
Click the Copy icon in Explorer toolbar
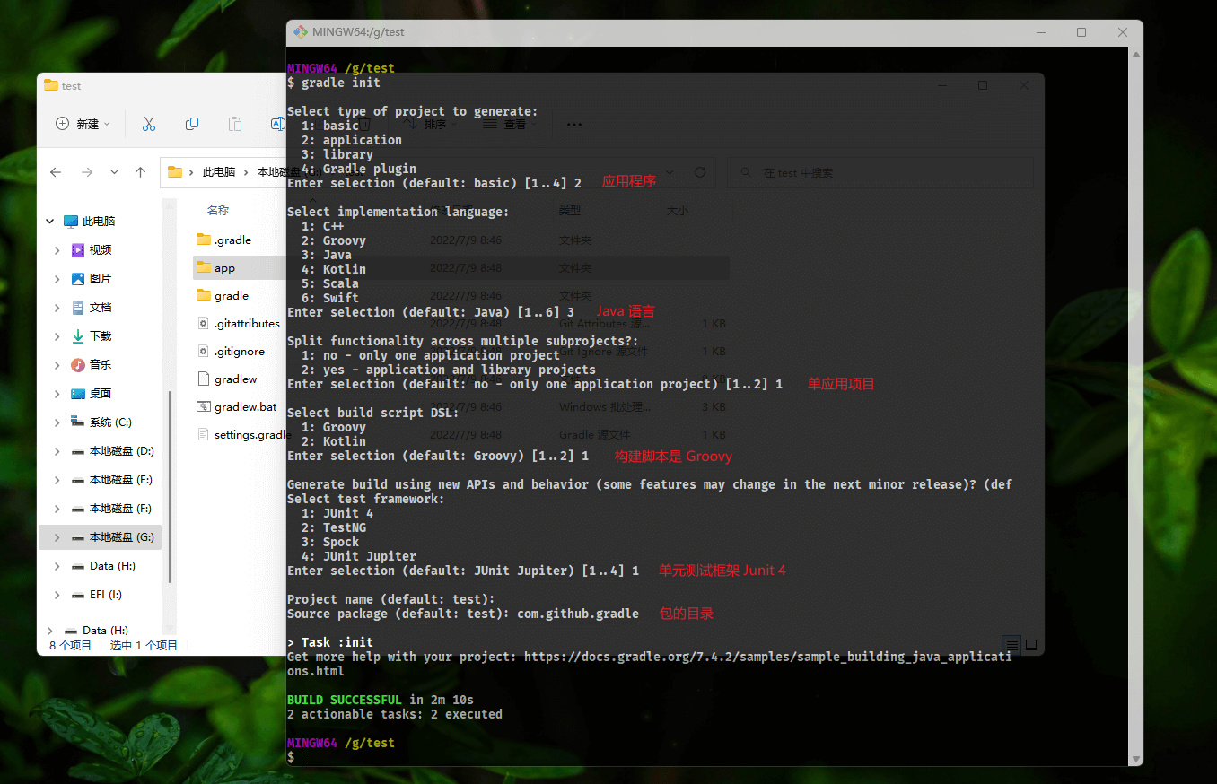pyautogui.click(x=192, y=124)
